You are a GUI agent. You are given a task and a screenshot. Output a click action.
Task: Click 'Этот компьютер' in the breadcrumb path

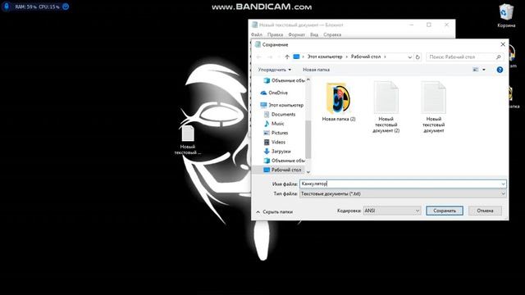325,57
